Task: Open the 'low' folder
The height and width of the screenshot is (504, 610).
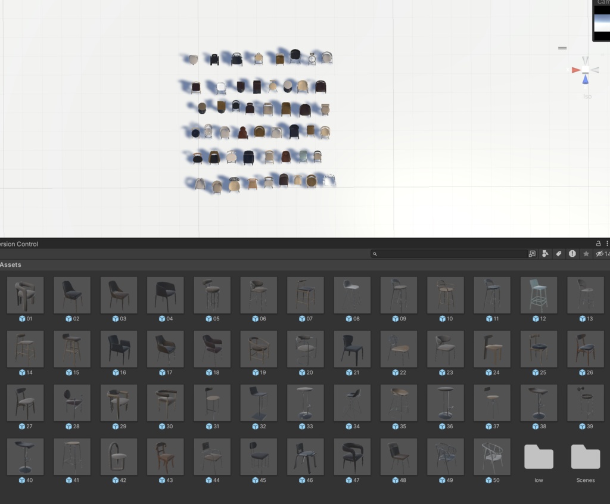Action: point(539,457)
